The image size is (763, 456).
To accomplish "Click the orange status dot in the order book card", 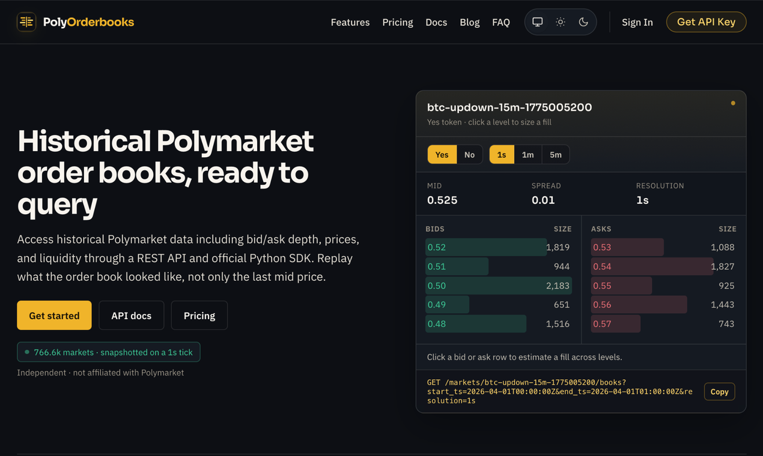I will pyautogui.click(x=733, y=103).
